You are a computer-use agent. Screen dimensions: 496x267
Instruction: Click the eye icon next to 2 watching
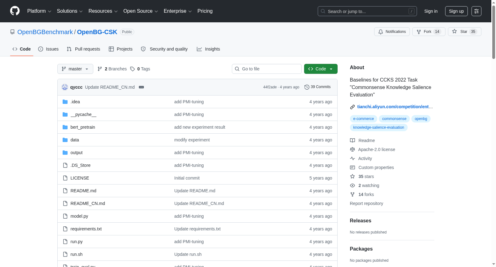click(x=352, y=185)
